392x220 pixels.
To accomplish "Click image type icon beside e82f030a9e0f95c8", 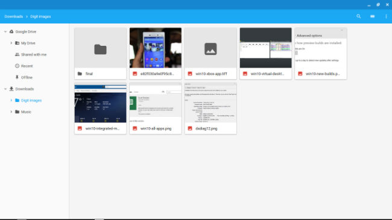I will coord(134,74).
